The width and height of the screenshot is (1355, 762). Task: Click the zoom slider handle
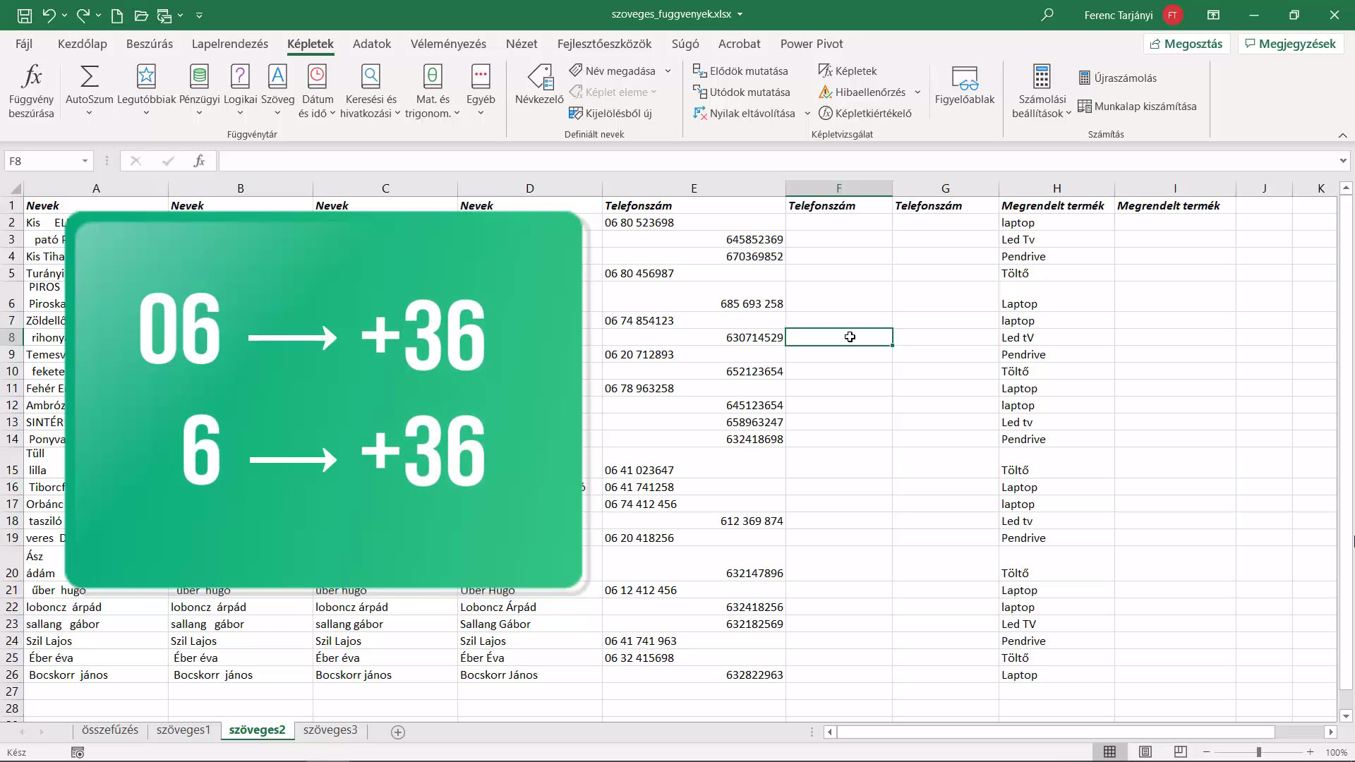coord(1258,752)
